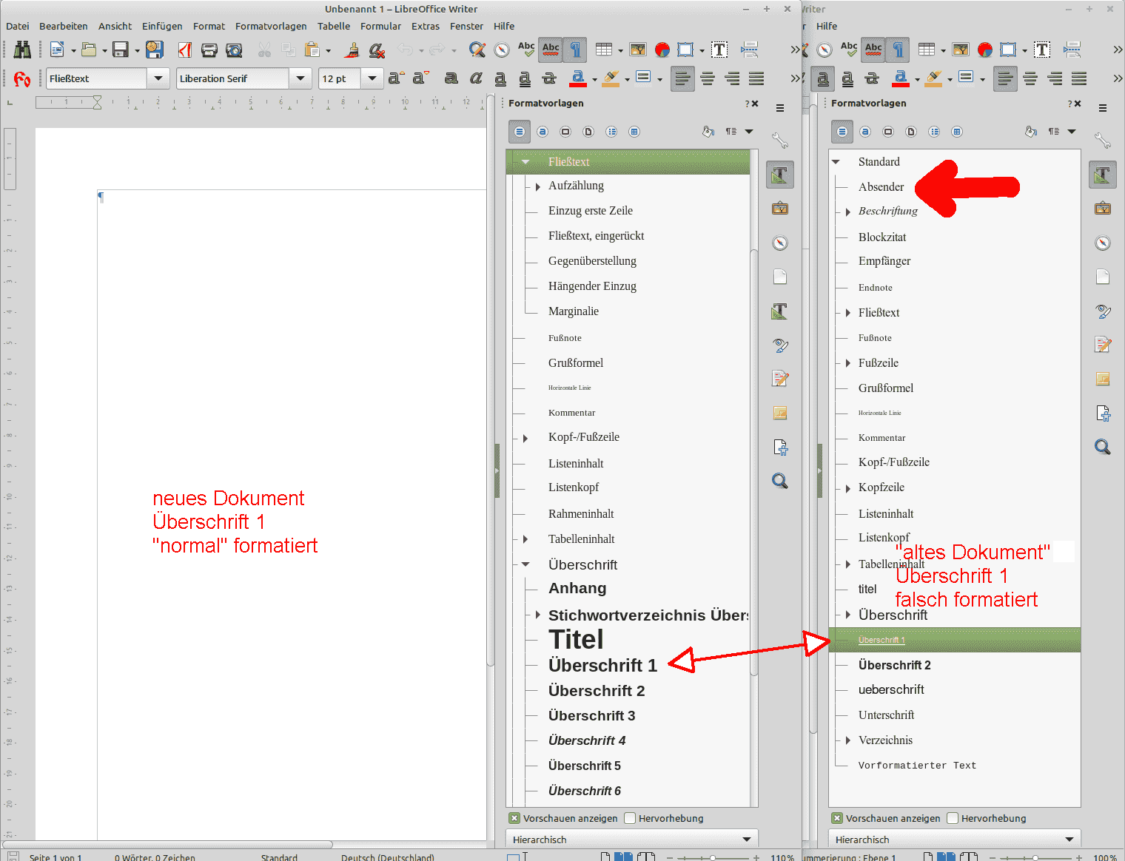Click the Export as PDF icon
The height and width of the screenshot is (861, 1125).
pos(185,50)
